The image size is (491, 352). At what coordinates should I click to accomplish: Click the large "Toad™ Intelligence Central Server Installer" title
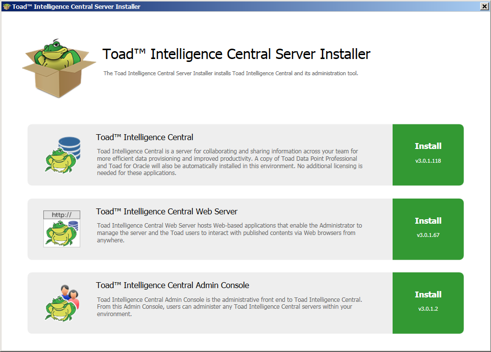pyautogui.click(x=237, y=54)
